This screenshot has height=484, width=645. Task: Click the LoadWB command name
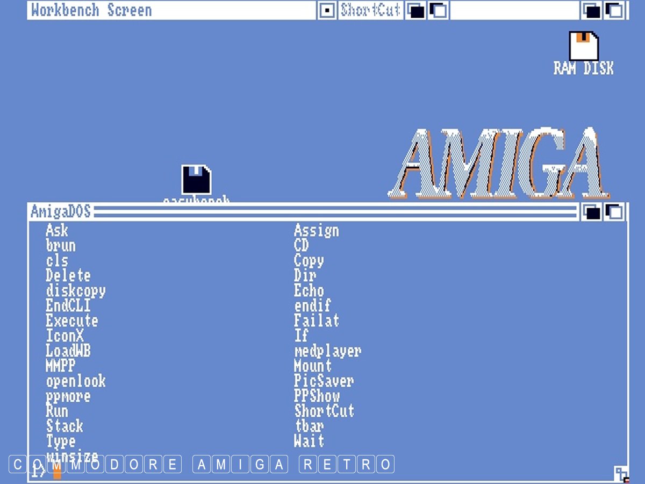[68, 351]
